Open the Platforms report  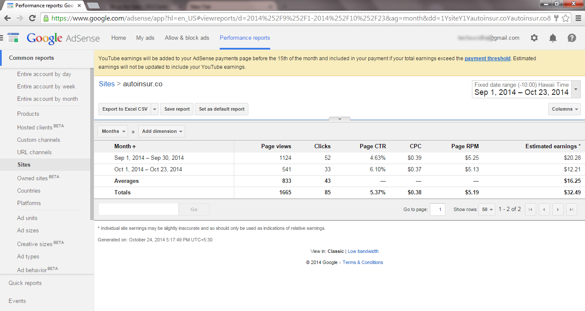point(29,203)
